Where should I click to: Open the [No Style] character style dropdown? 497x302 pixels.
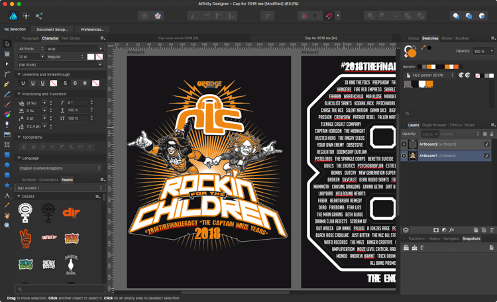coord(60,65)
